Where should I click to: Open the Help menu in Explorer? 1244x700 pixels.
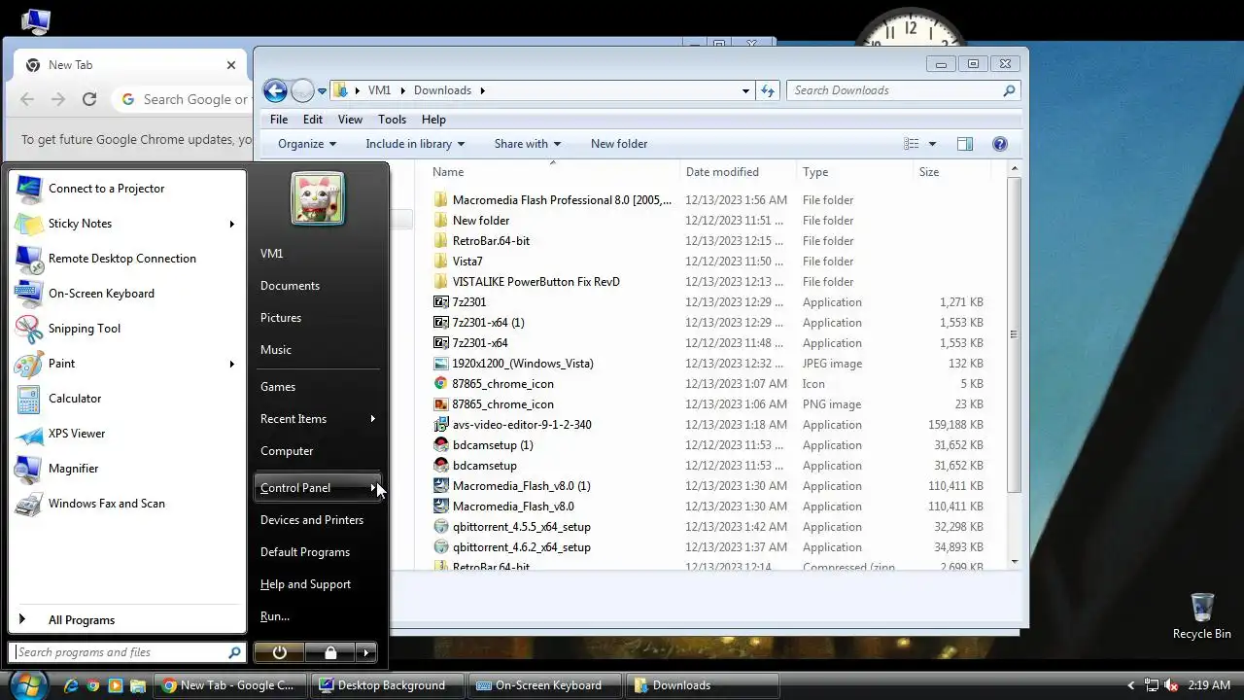click(433, 120)
